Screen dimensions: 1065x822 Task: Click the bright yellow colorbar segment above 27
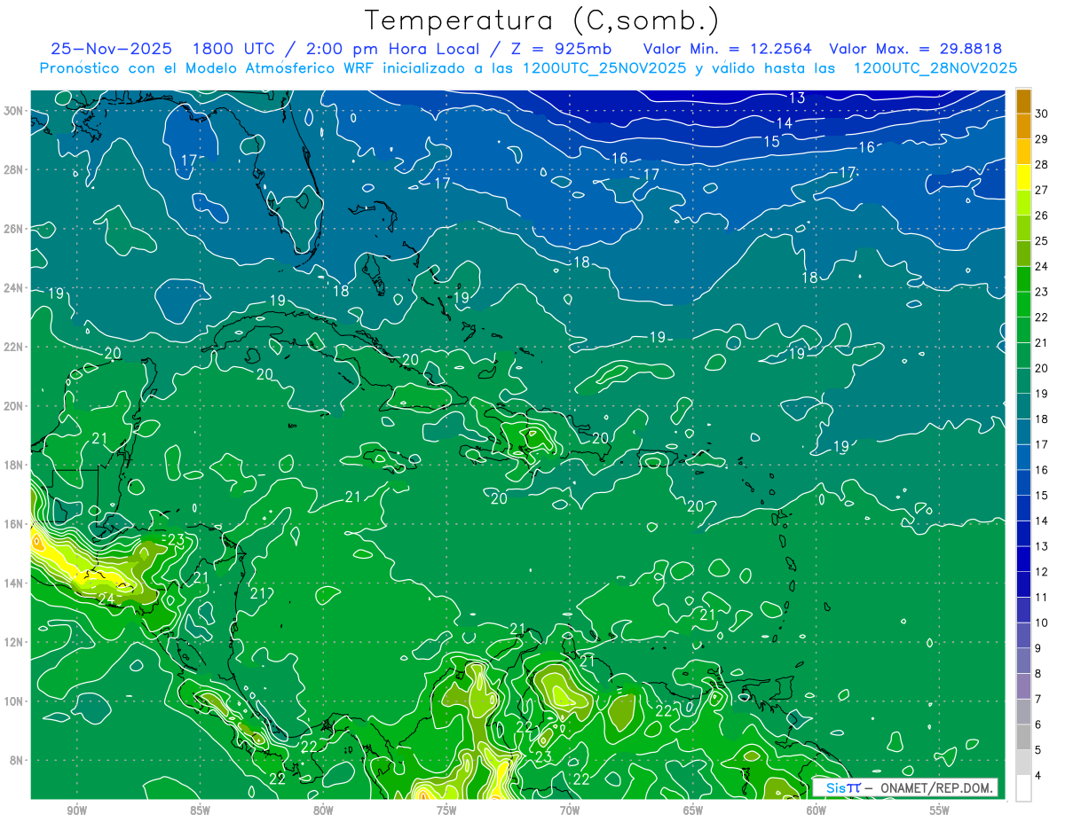coord(1023,178)
